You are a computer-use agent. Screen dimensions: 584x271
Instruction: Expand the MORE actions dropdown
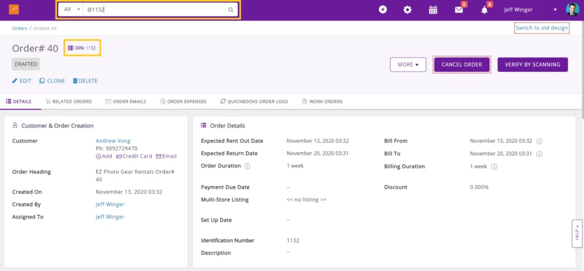pos(408,65)
